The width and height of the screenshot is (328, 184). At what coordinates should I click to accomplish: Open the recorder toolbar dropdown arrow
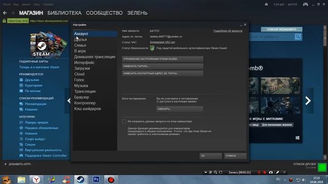point(206,172)
